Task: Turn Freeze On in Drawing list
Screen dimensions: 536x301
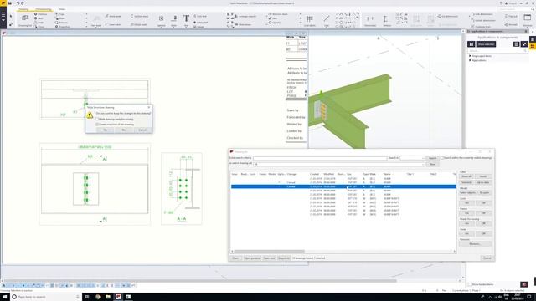Action: point(466,213)
